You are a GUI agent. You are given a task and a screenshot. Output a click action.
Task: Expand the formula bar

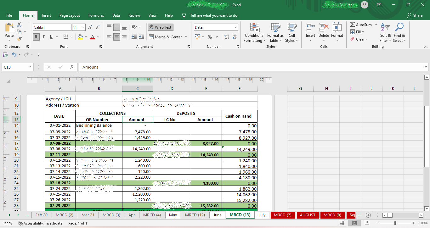(x=426, y=67)
